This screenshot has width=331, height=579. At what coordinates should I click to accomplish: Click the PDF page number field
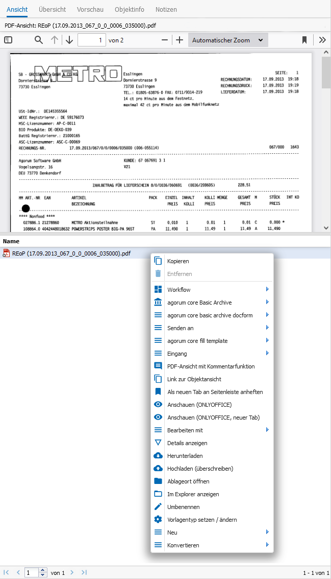(92, 40)
